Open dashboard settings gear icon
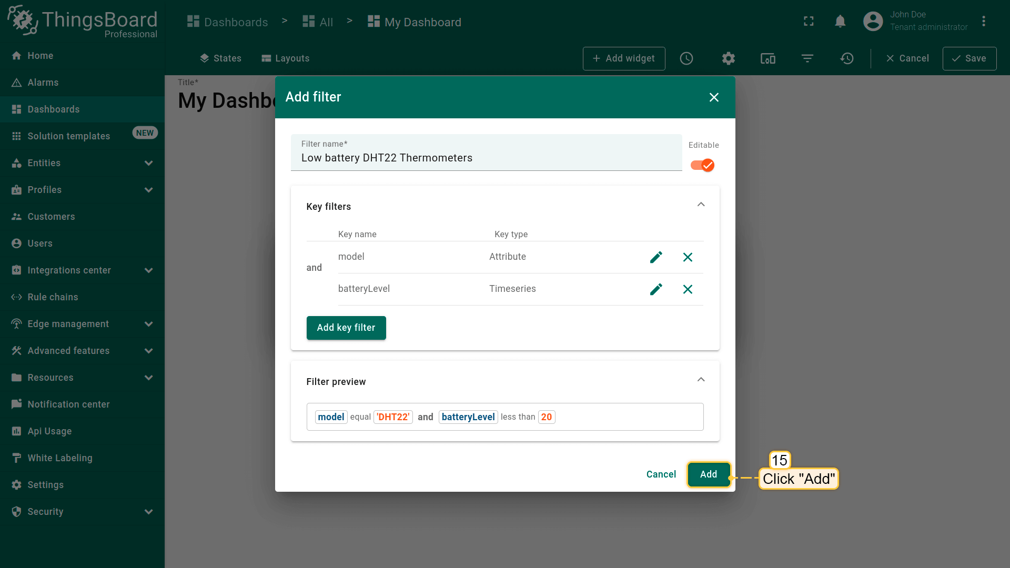 point(728,58)
